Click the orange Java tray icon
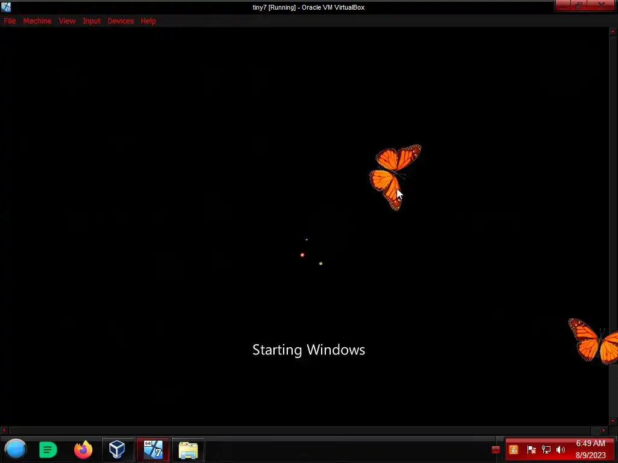 514,450
